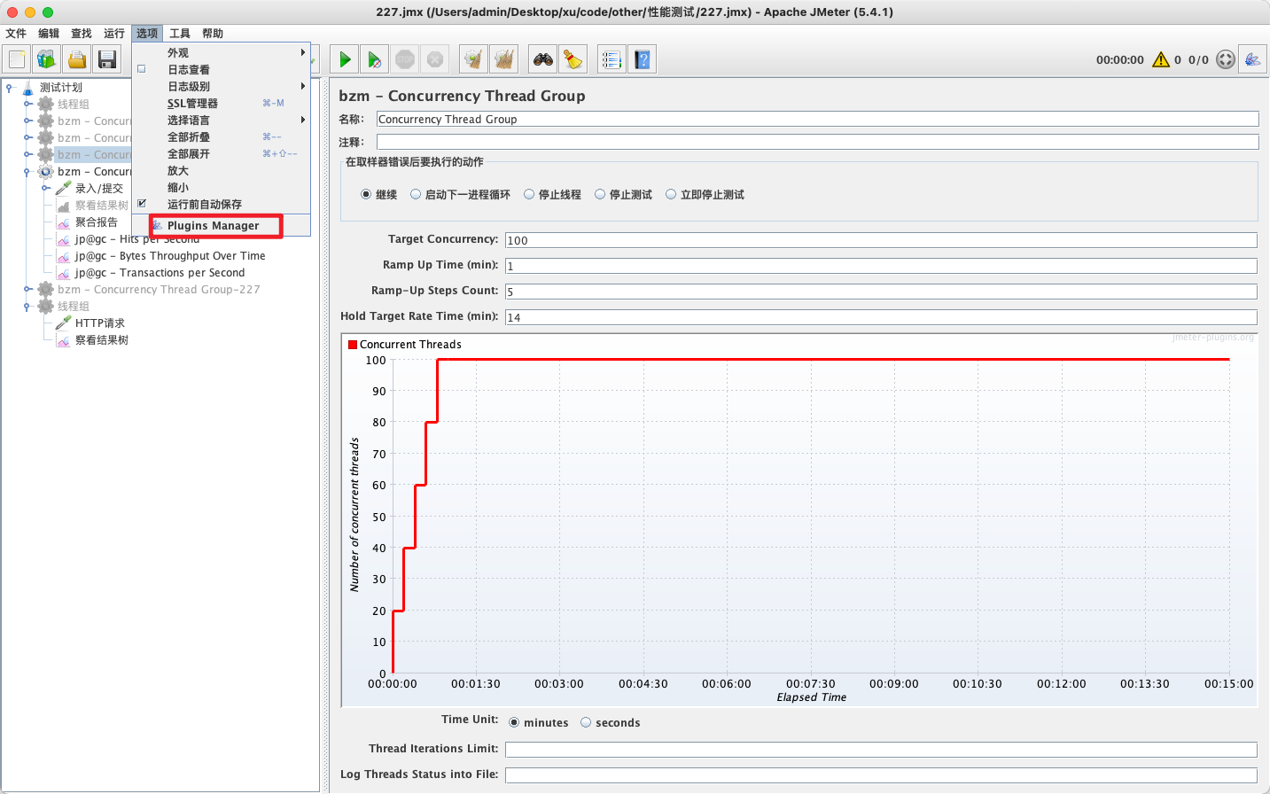This screenshot has height=794, width=1270.
Task: Open the Templates toolbar icon
Action: 47,59
